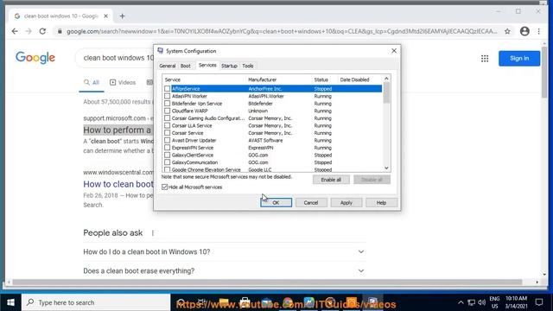
Task: Open volume control in system tray
Action: pos(482,302)
